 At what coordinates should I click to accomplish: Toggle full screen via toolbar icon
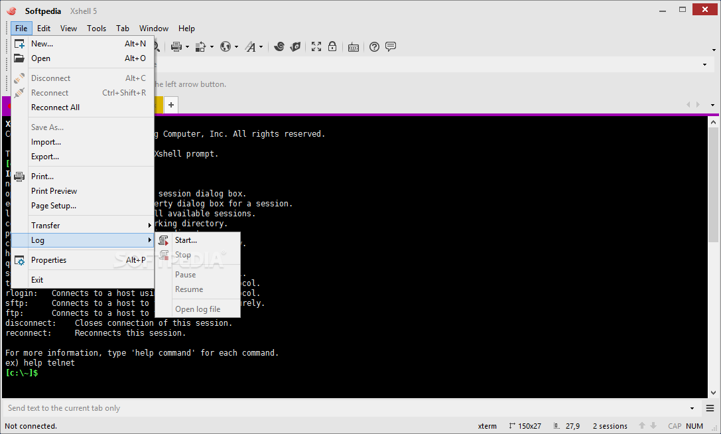click(x=316, y=46)
